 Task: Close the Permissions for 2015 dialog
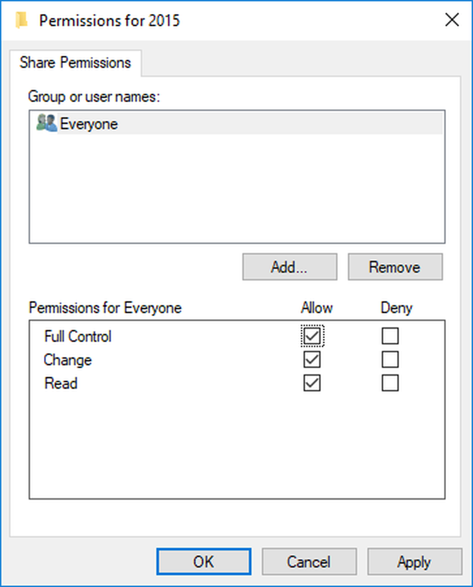[452, 21]
